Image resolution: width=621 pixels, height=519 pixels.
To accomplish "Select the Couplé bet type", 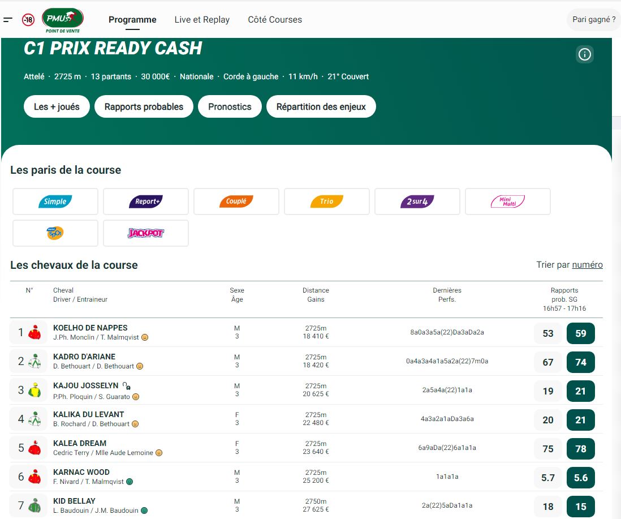I will (x=236, y=201).
